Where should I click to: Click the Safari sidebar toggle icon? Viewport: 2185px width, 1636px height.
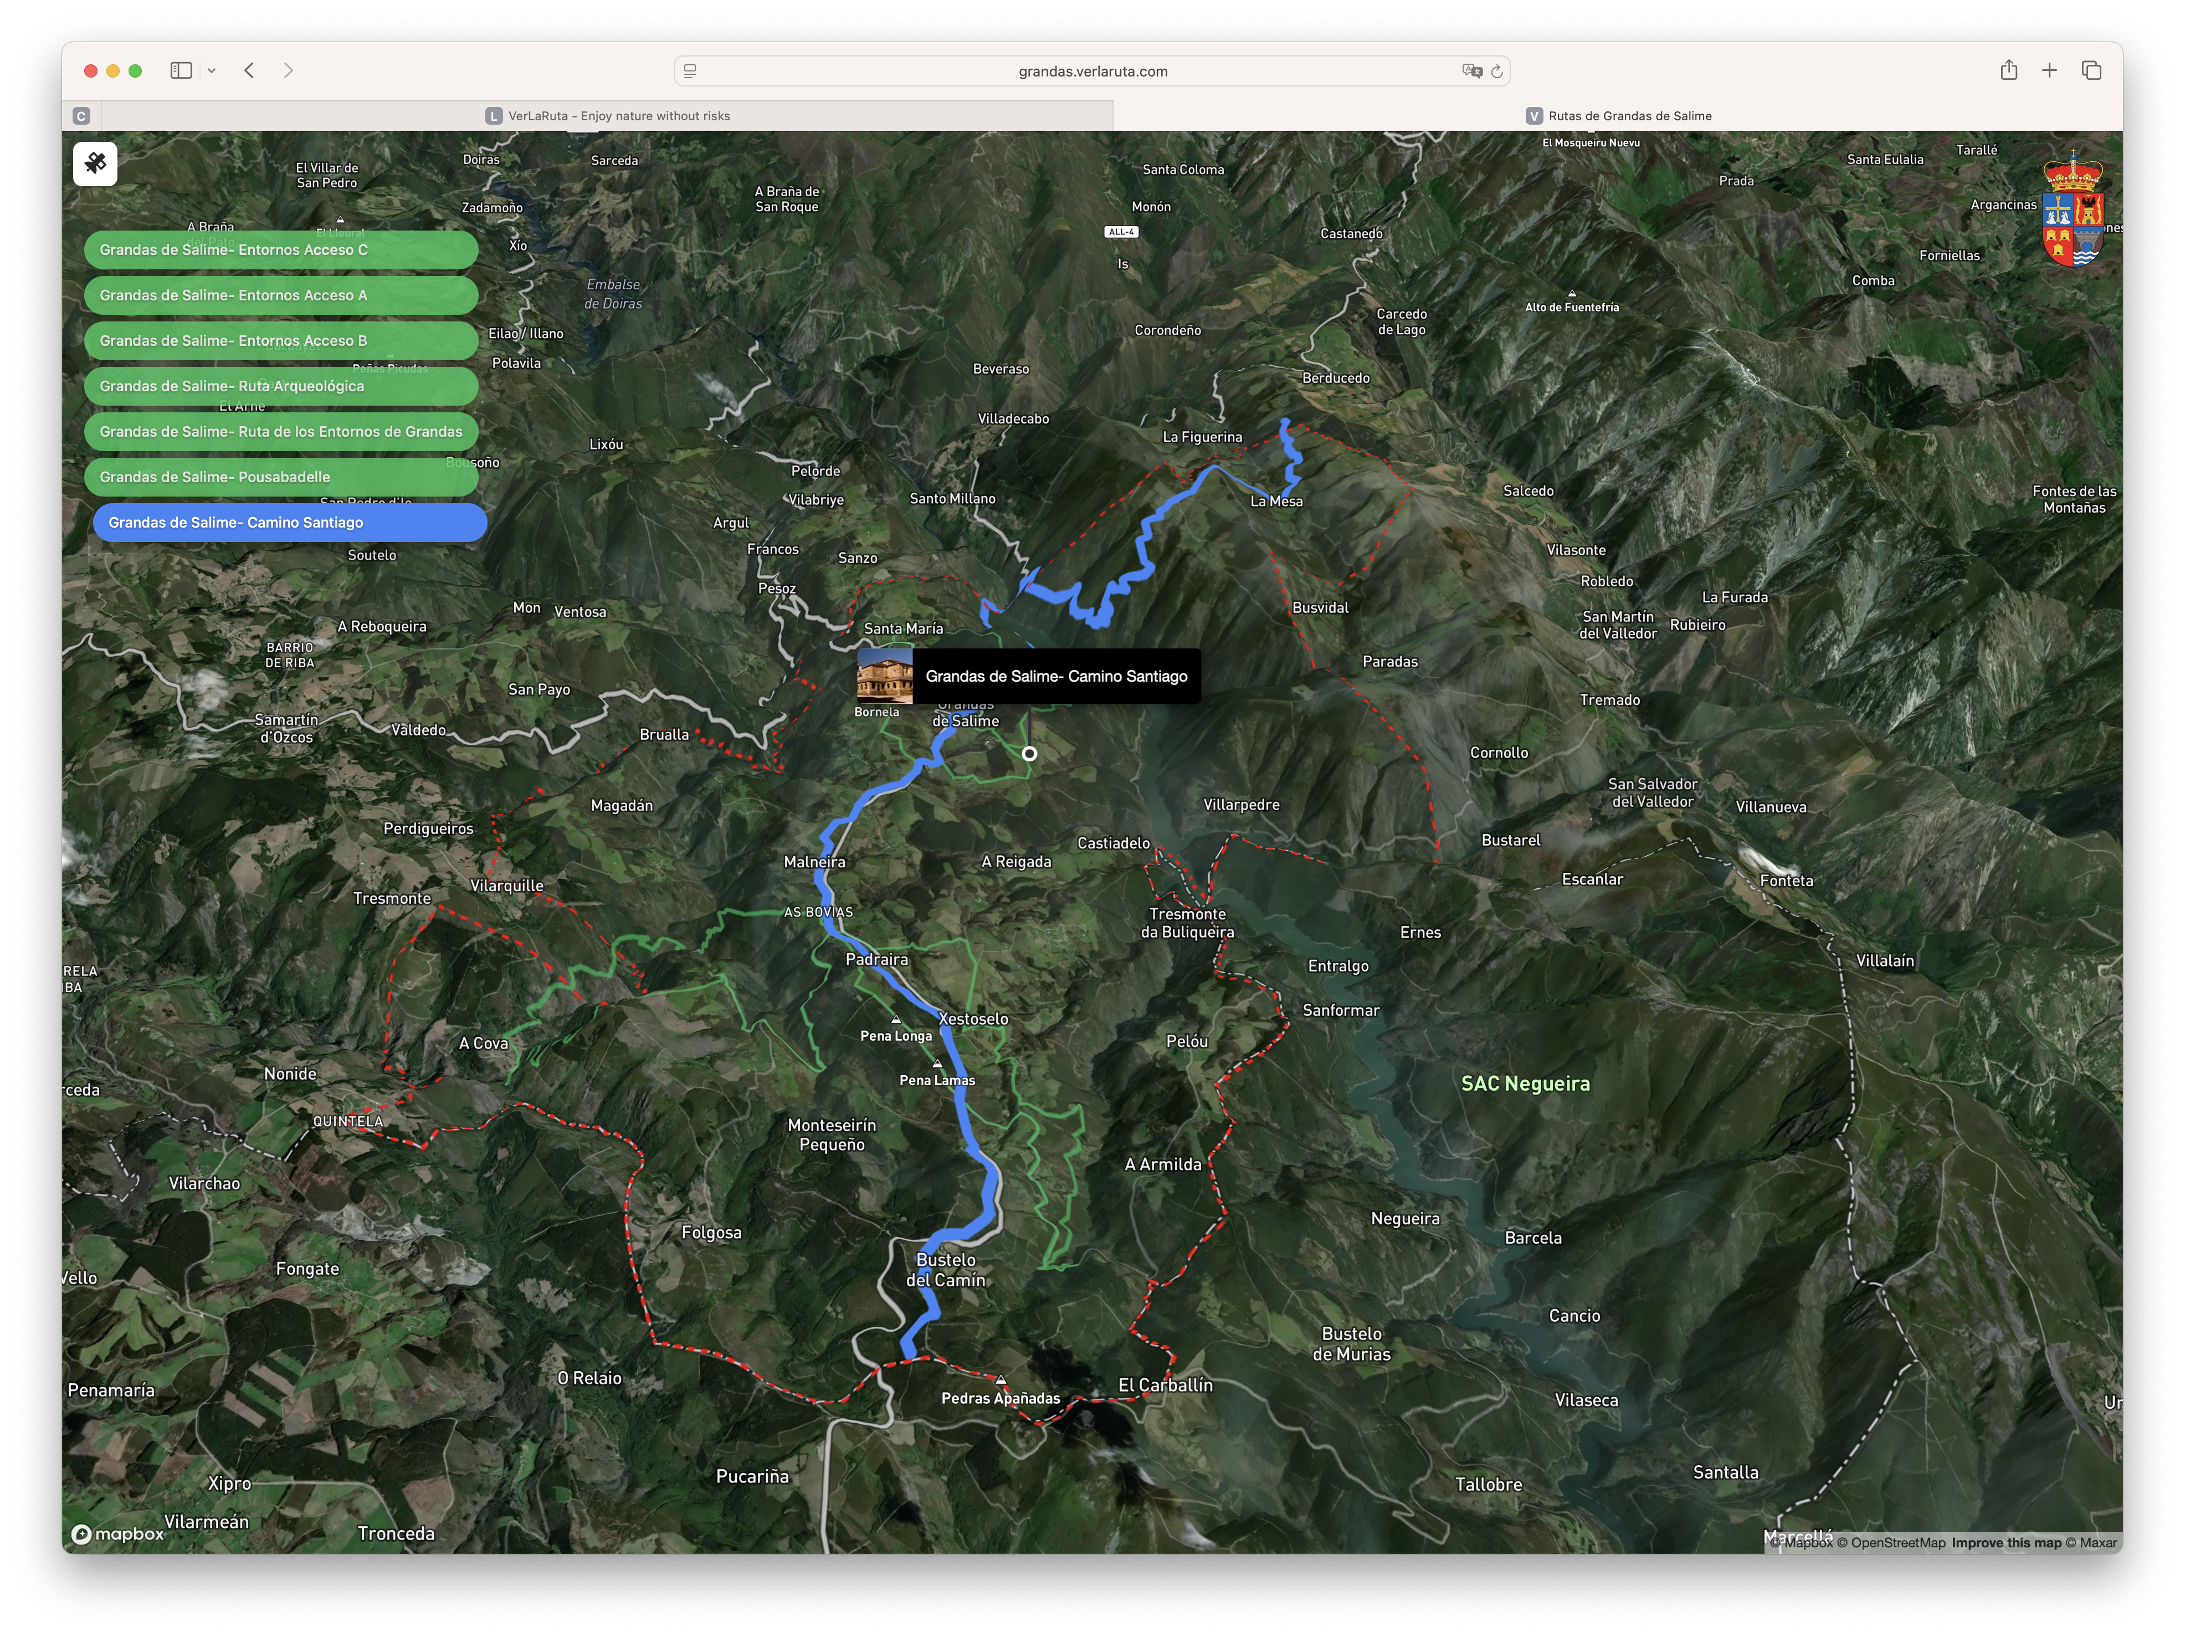[x=181, y=70]
